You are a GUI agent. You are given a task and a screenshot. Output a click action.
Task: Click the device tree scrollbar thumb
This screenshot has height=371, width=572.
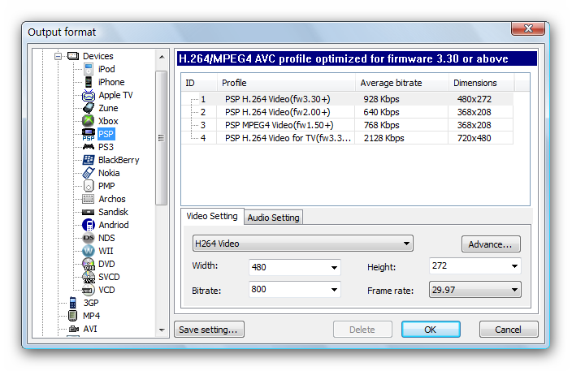161,138
